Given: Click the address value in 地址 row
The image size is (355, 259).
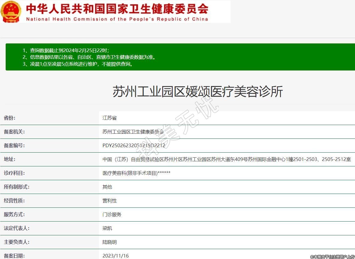Looking at the screenshot, I should [x=226, y=159].
